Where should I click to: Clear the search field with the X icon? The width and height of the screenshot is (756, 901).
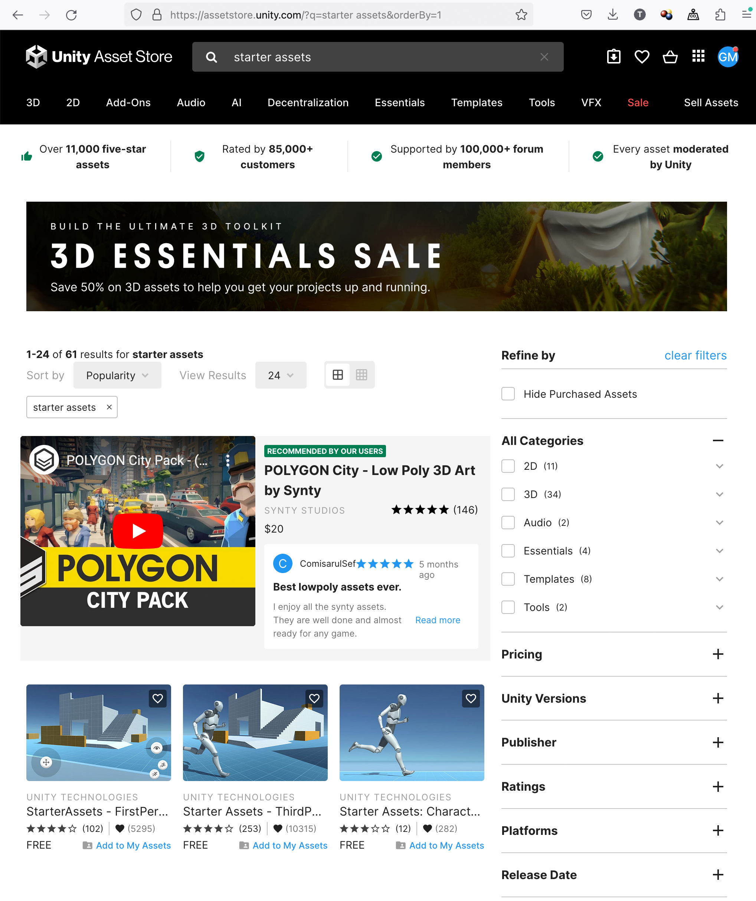(x=544, y=57)
